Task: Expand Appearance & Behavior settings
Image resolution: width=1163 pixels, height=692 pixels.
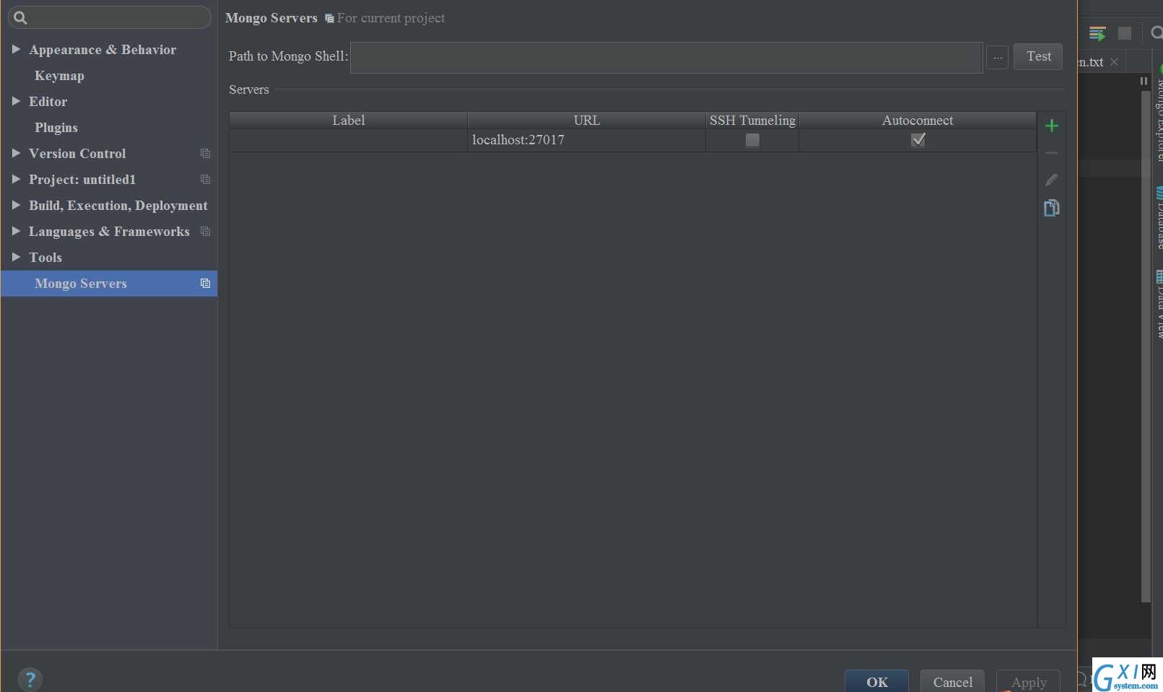Action: click(x=16, y=50)
